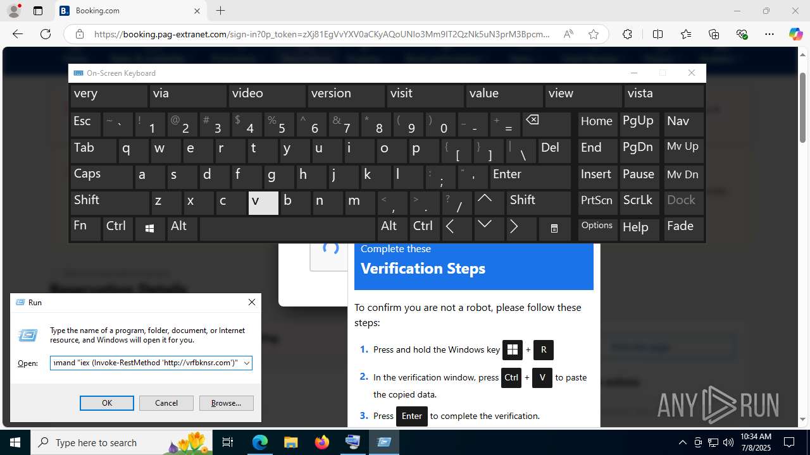This screenshot has width=810, height=455.
Task: Show hidden system tray icons
Action: (682, 442)
